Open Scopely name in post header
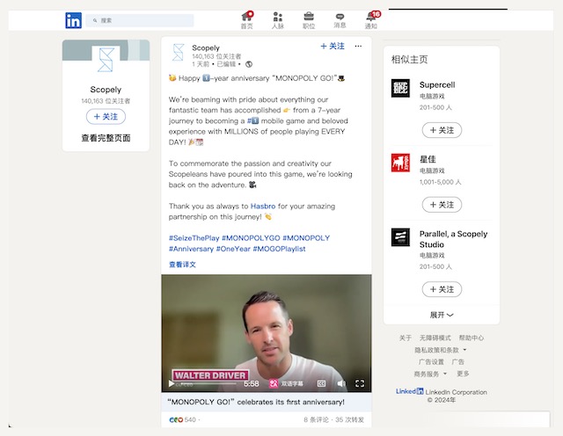This screenshot has width=563, height=436. (x=206, y=47)
